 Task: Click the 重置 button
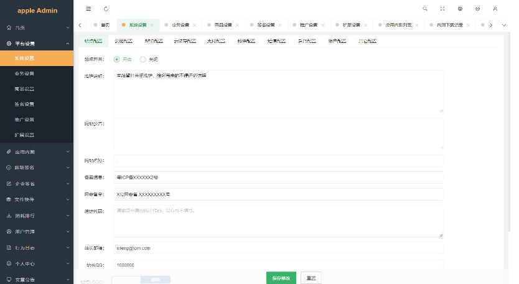tap(311, 278)
